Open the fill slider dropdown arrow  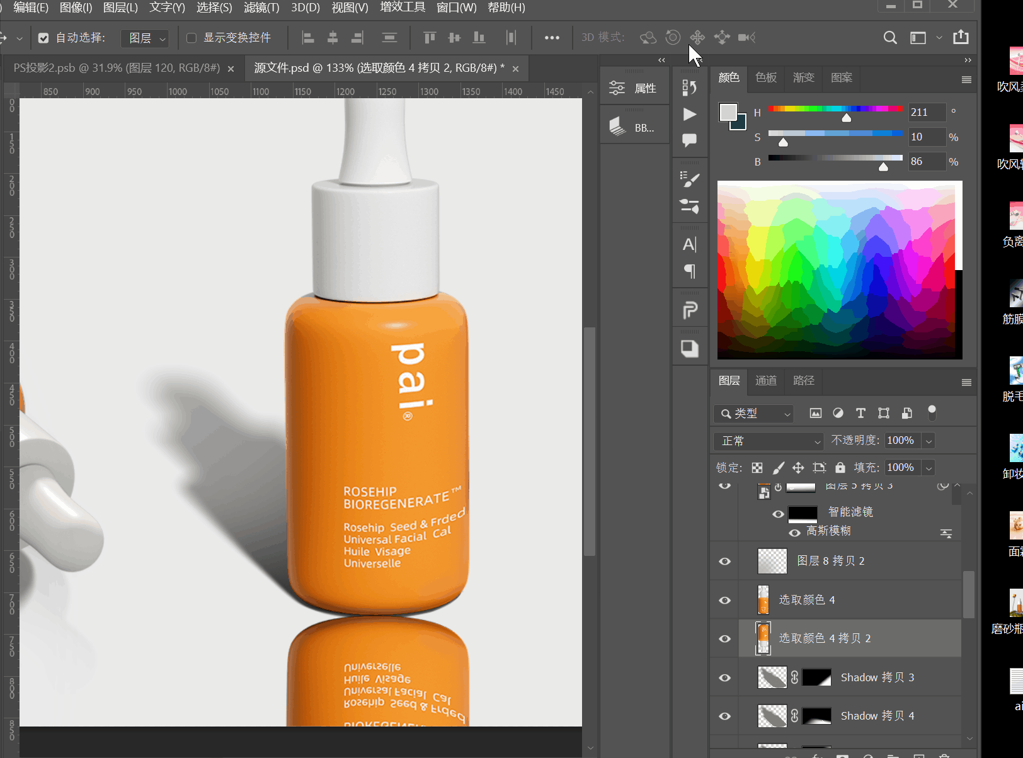point(929,468)
